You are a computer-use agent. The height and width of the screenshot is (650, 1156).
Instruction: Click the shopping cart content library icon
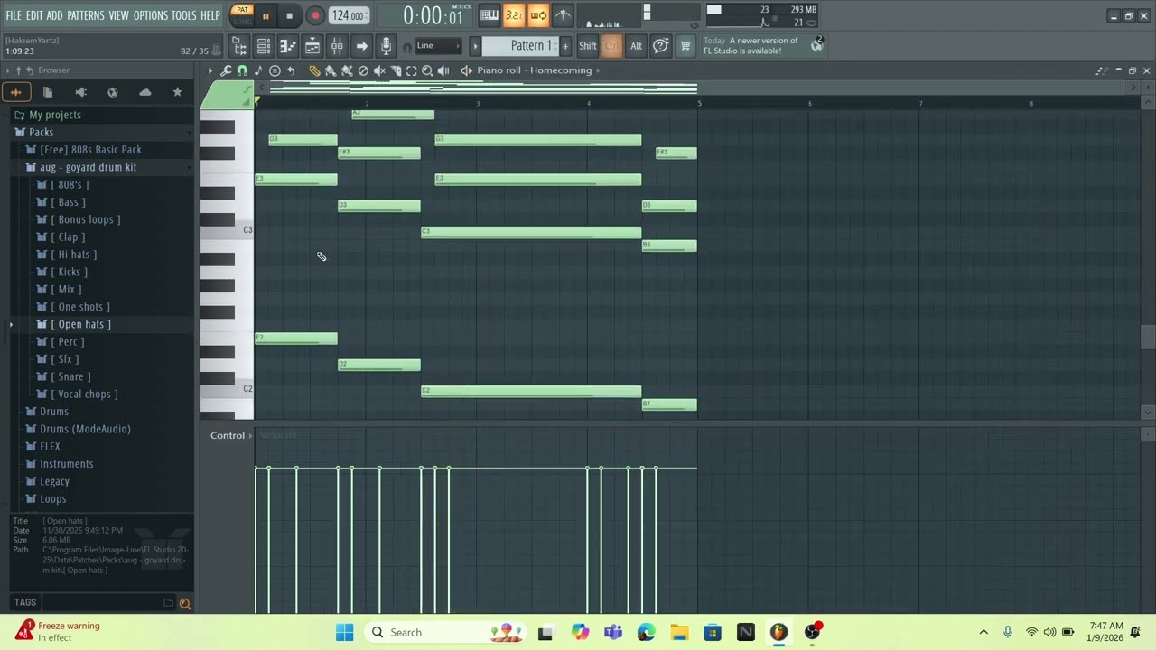pos(685,46)
